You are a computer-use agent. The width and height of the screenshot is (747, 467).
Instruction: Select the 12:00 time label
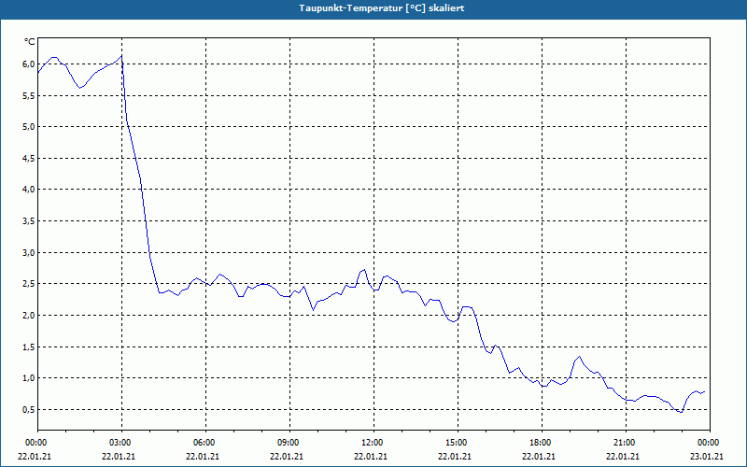click(x=373, y=443)
